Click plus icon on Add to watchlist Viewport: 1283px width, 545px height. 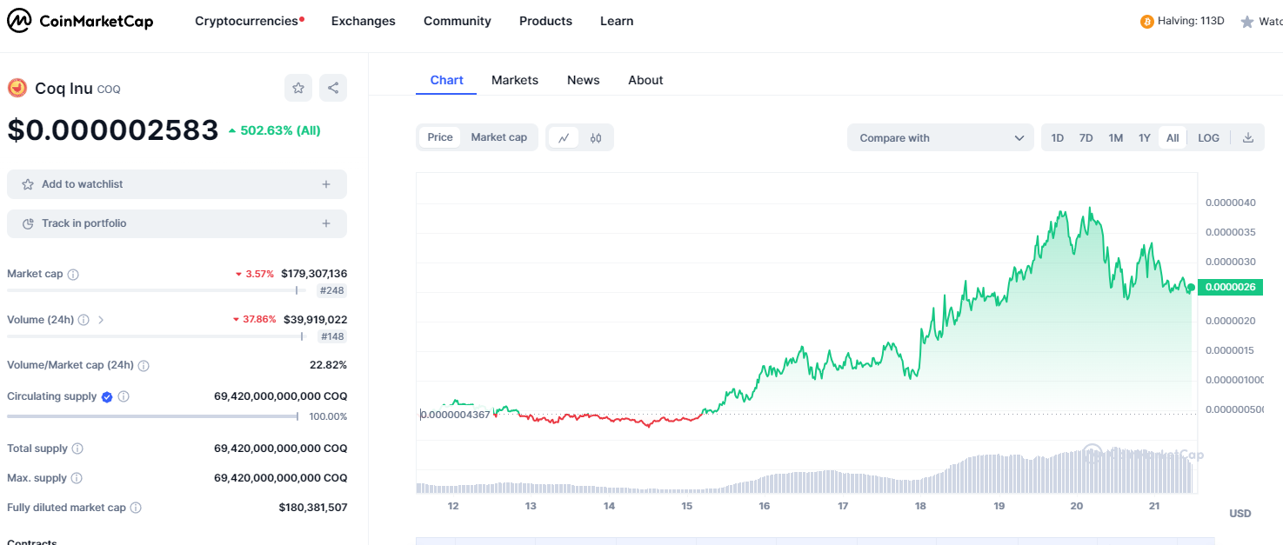pos(326,184)
